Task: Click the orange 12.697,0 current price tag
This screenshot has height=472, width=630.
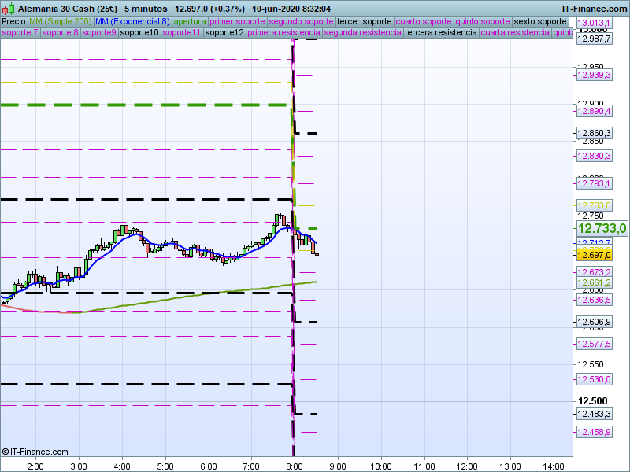Action: pos(594,255)
